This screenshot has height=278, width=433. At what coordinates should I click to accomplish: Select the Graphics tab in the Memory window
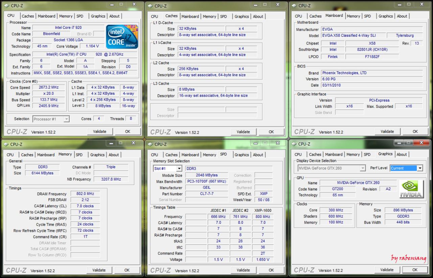(97, 155)
